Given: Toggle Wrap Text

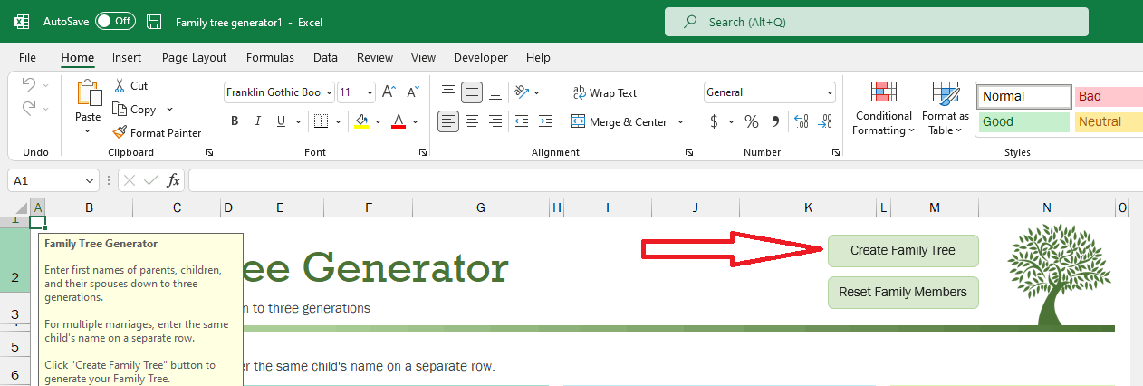Looking at the screenshot, I should coord(605,92).
